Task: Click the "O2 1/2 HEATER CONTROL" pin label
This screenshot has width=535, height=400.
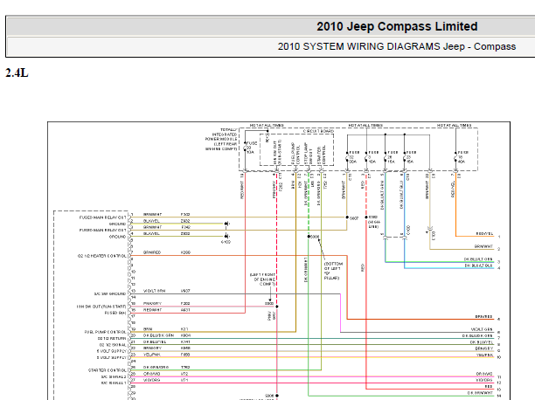Action: point(101,256)
